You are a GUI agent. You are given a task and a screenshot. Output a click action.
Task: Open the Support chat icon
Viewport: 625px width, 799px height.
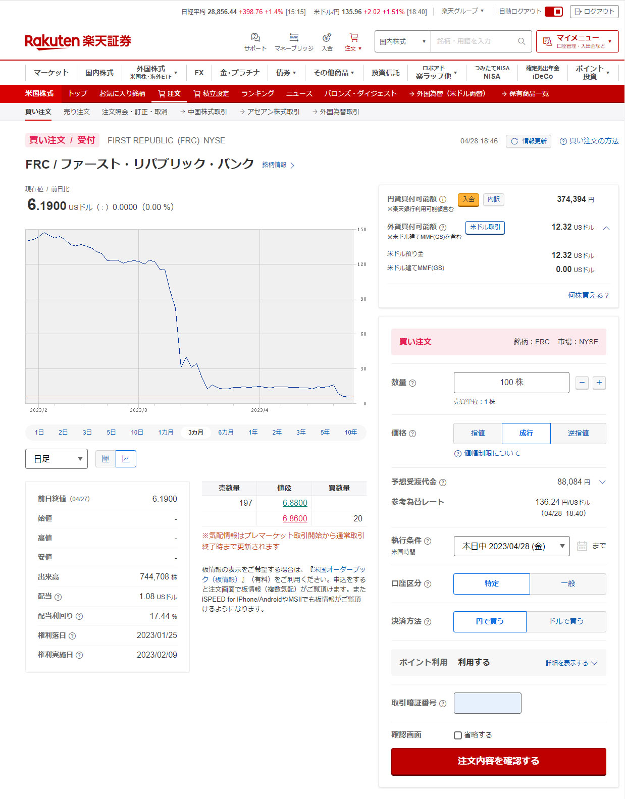255,38
